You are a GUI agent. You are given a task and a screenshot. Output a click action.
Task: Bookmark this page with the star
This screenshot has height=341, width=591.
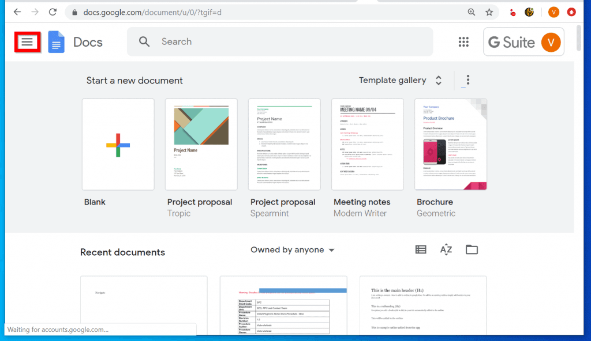pos(489,12)
